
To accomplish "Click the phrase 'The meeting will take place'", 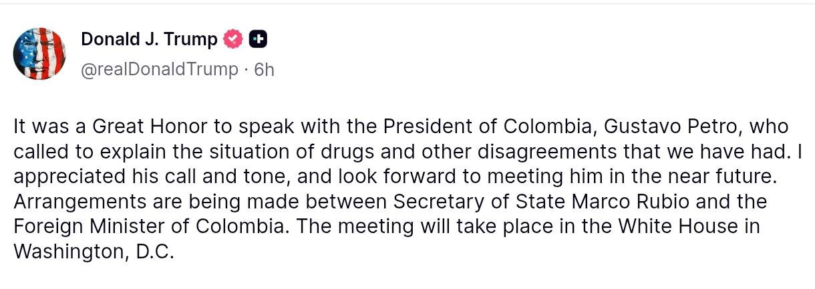I will [412, 226].
